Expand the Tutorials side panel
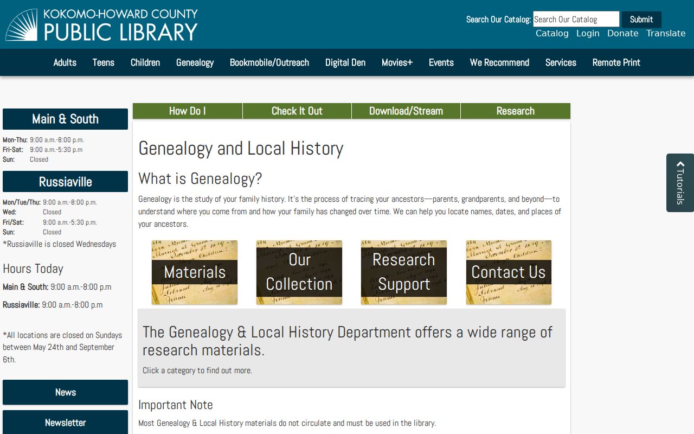This screenshot has width=694, height=434. coord(680,183)
